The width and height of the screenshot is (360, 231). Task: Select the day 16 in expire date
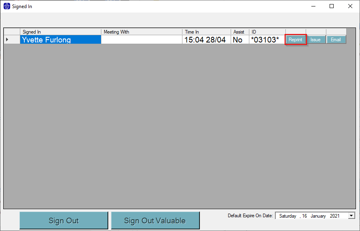pos(304,216)
